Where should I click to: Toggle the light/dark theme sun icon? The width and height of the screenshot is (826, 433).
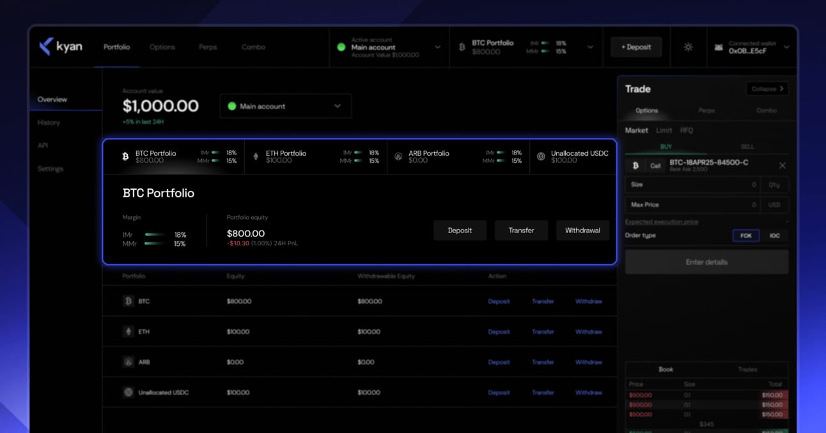pos(688,47)
